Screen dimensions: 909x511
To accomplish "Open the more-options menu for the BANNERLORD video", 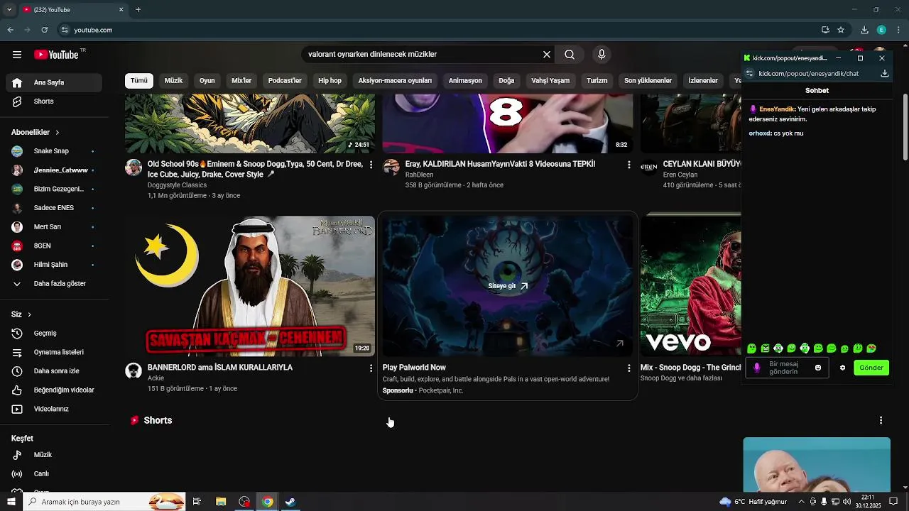I will click(x=371, y=368).
